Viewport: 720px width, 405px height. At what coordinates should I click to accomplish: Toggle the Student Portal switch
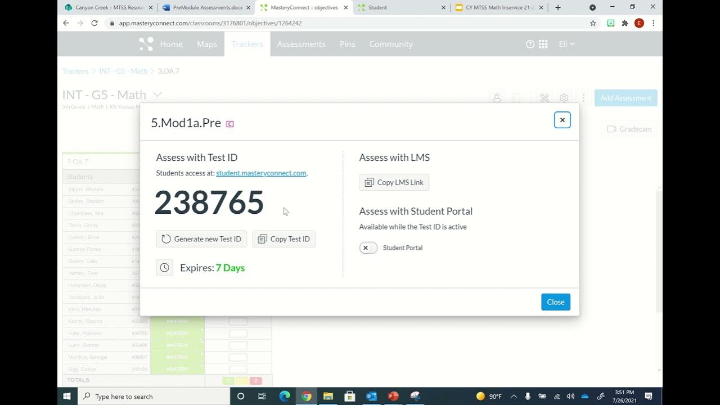pyautogui.click(x=368, y=247)
